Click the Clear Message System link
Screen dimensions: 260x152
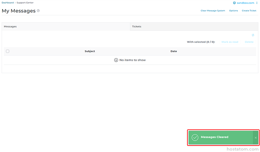pos(213,11)
